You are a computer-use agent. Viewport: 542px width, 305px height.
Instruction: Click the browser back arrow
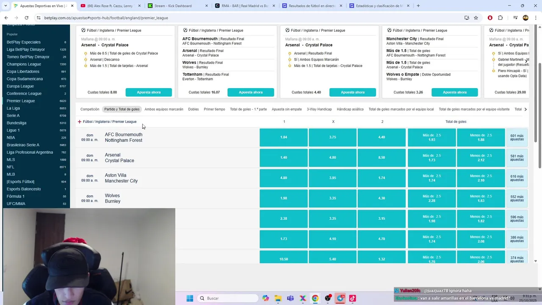[6, 18]
